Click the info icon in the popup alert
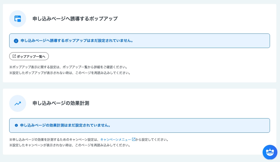Screen dimensions: 280x162 click(16, 41)
